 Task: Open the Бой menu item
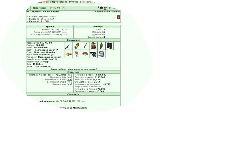click(82, 2)
